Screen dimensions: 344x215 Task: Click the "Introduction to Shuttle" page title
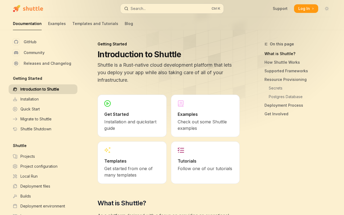click(x=139, y=54)
